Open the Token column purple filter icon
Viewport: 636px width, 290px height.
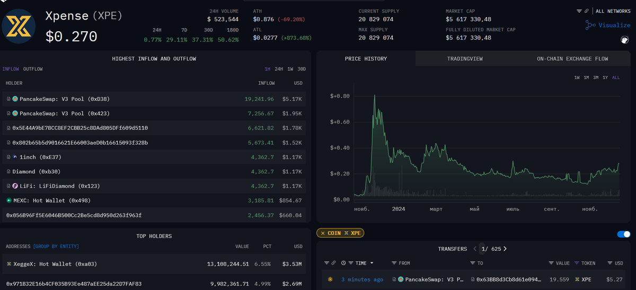coord(577,263)
